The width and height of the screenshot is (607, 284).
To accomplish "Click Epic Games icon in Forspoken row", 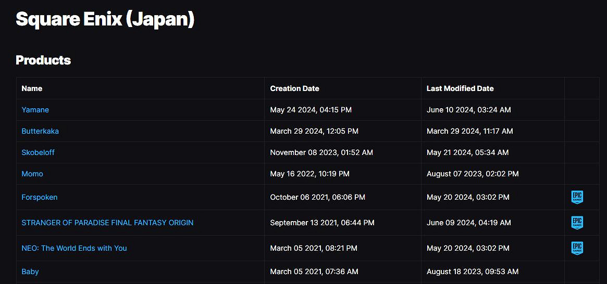I will pos(577,197).
